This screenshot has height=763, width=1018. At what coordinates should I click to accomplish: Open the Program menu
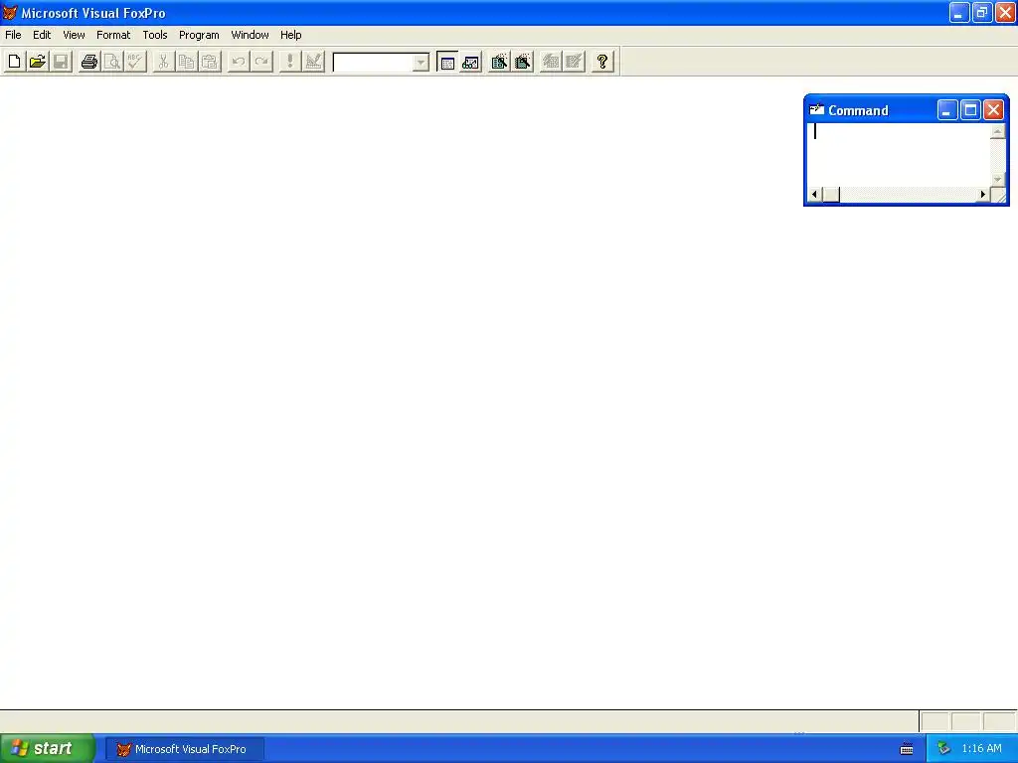point(199,35)
